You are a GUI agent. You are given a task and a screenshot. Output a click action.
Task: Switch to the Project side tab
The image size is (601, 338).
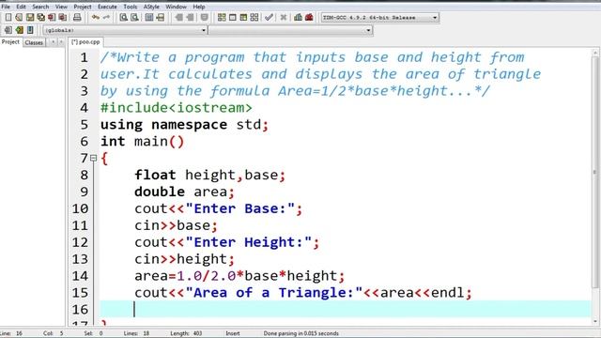point(10,41)
